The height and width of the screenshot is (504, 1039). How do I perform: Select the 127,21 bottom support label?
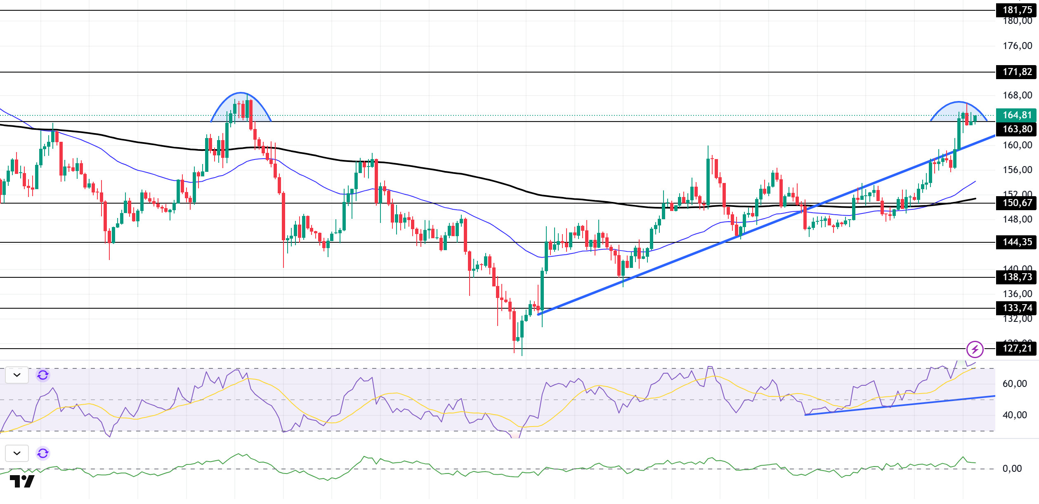coord(1017,348)
